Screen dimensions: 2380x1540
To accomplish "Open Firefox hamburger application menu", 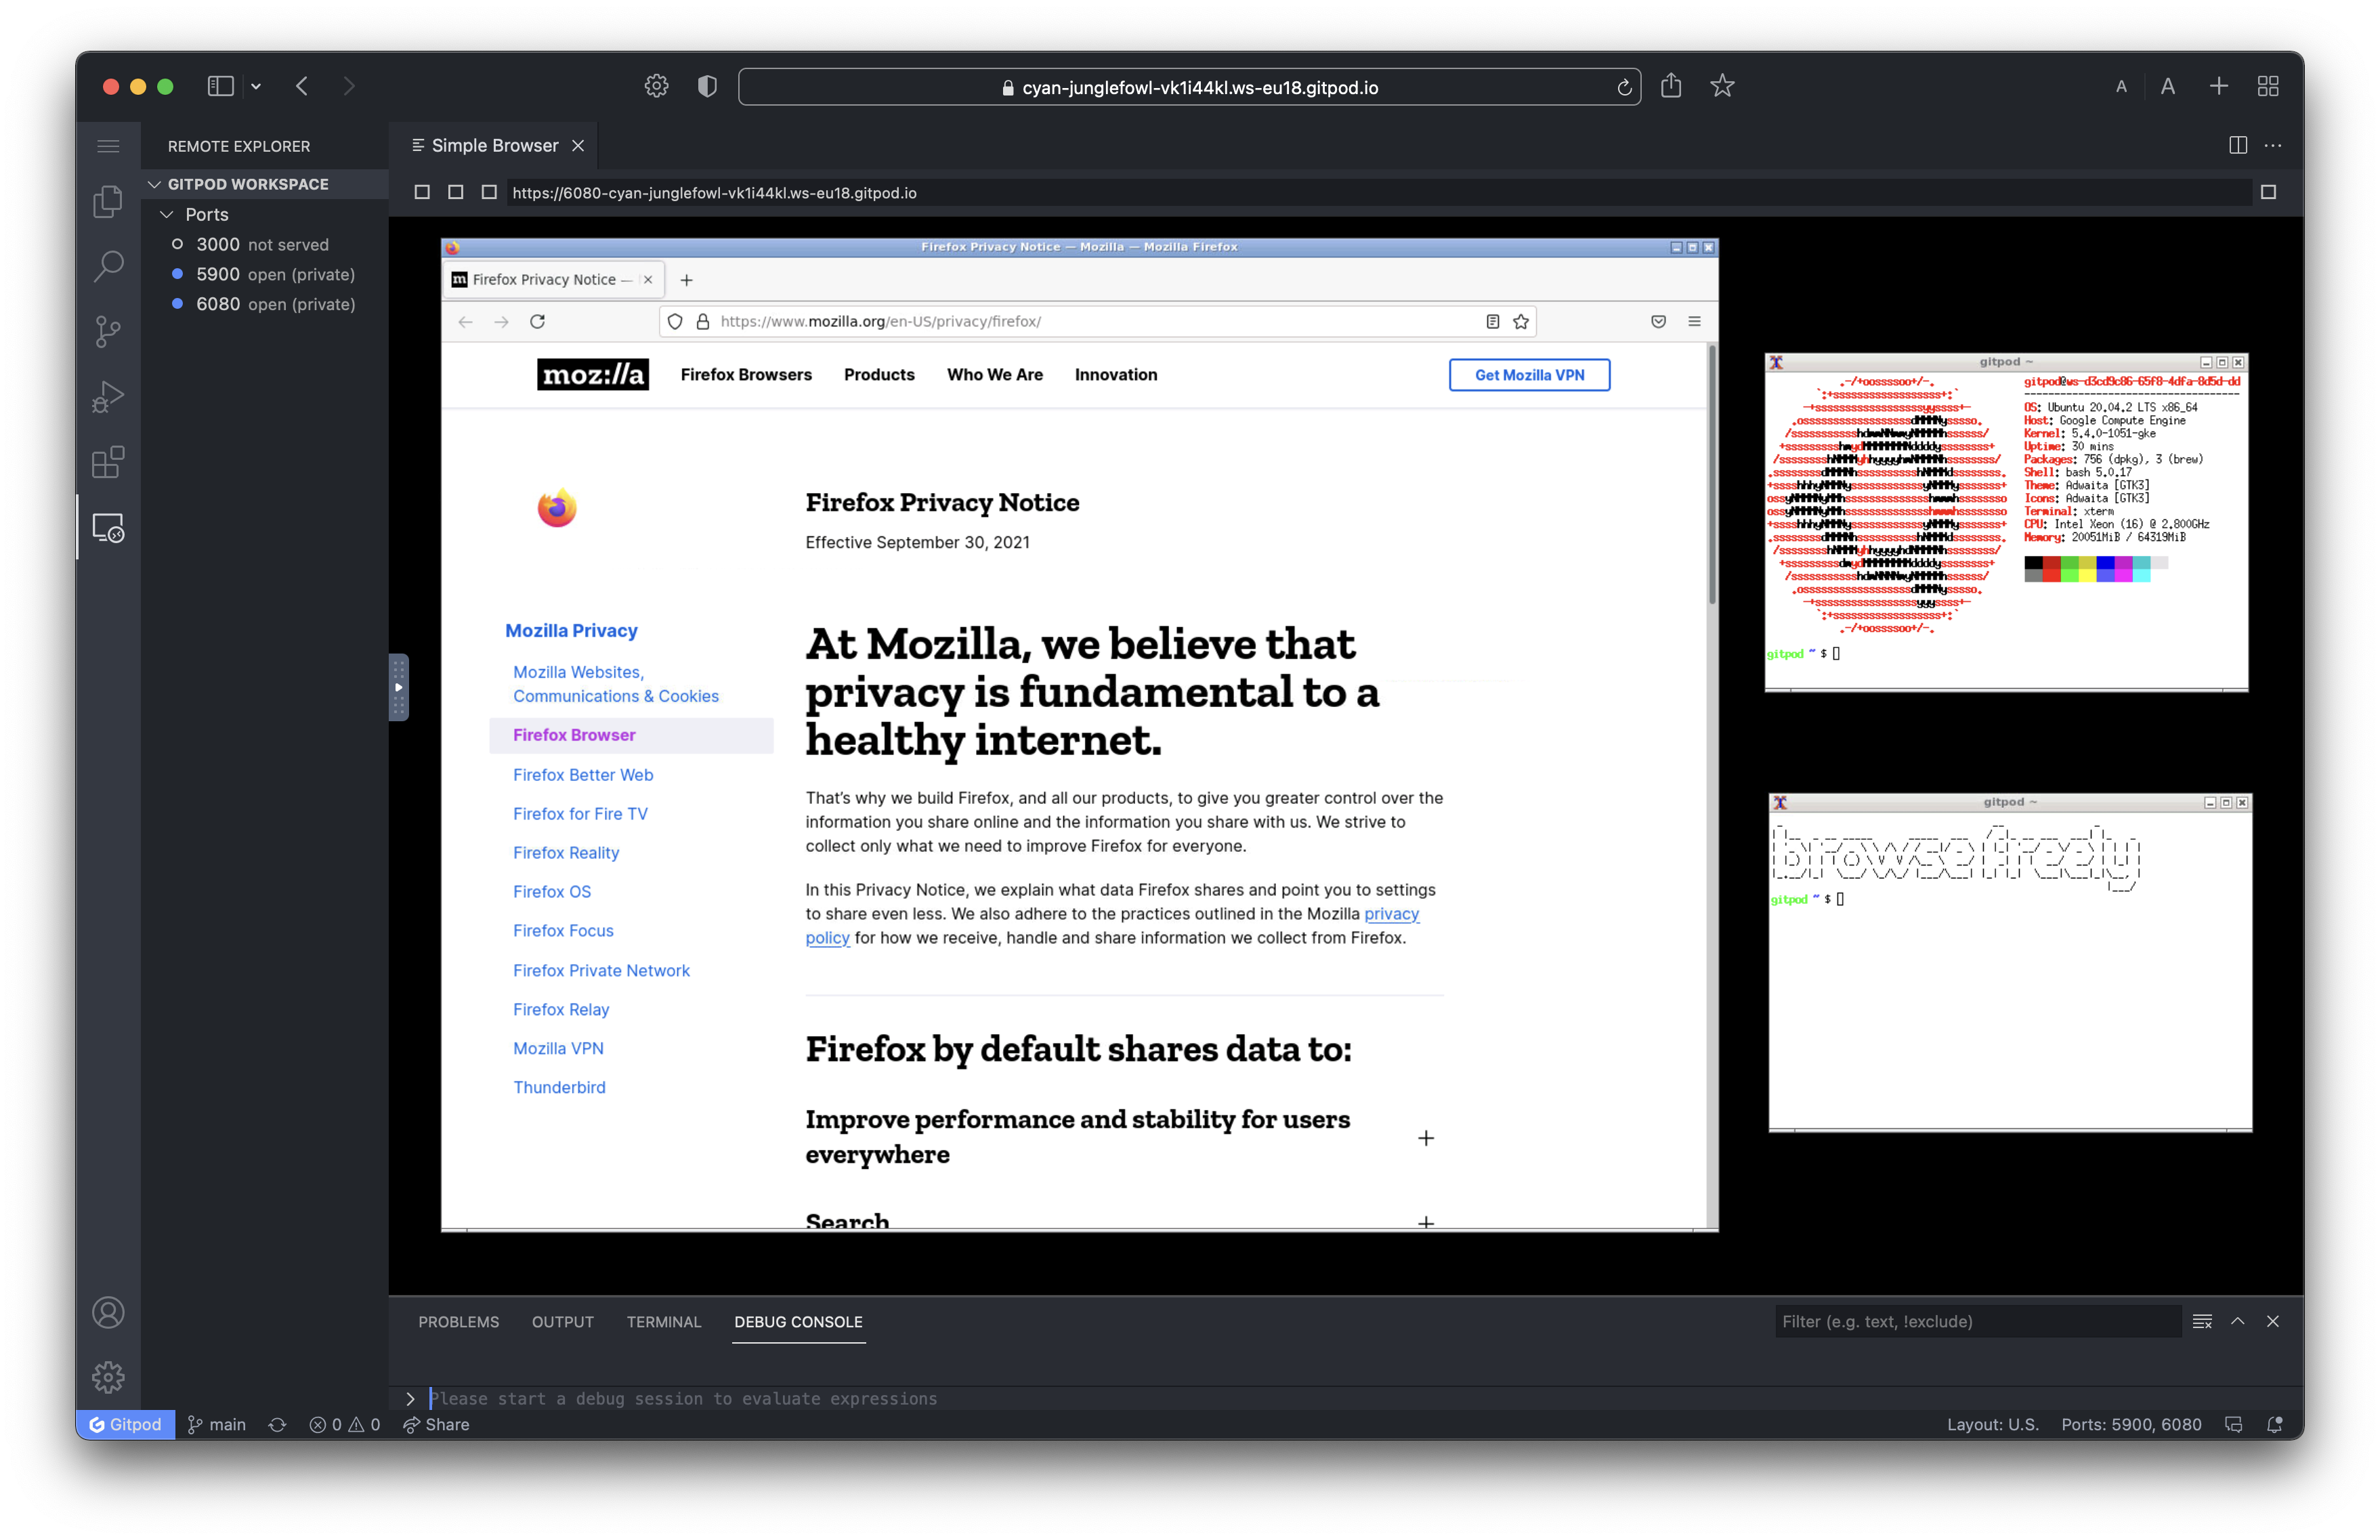I will coord(1694,321).
